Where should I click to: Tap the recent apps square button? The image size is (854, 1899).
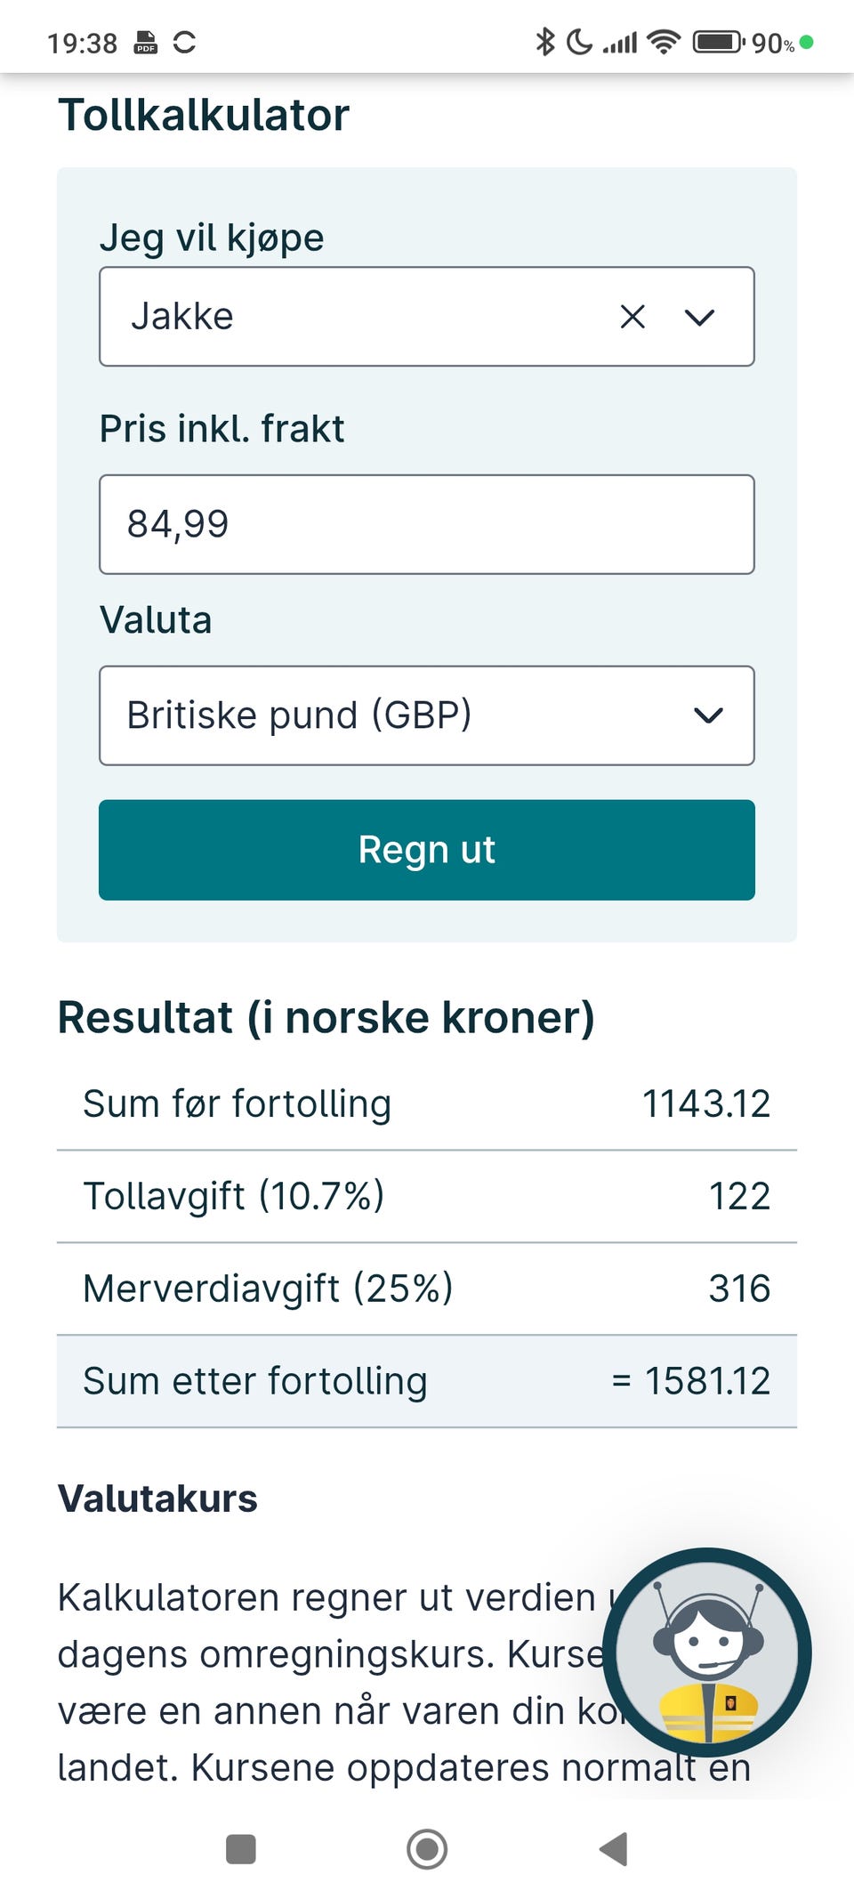point(241,1848)
